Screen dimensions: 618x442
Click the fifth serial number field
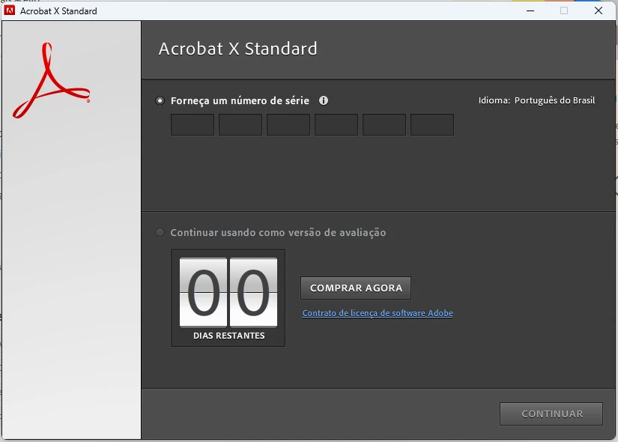coord(384,124)
